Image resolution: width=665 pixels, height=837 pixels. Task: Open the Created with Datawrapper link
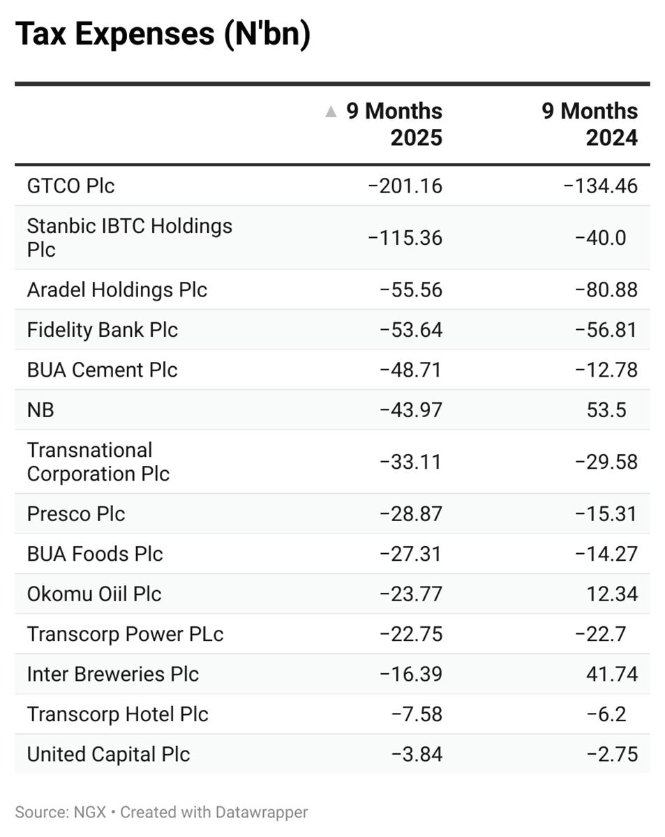[214, 812]
